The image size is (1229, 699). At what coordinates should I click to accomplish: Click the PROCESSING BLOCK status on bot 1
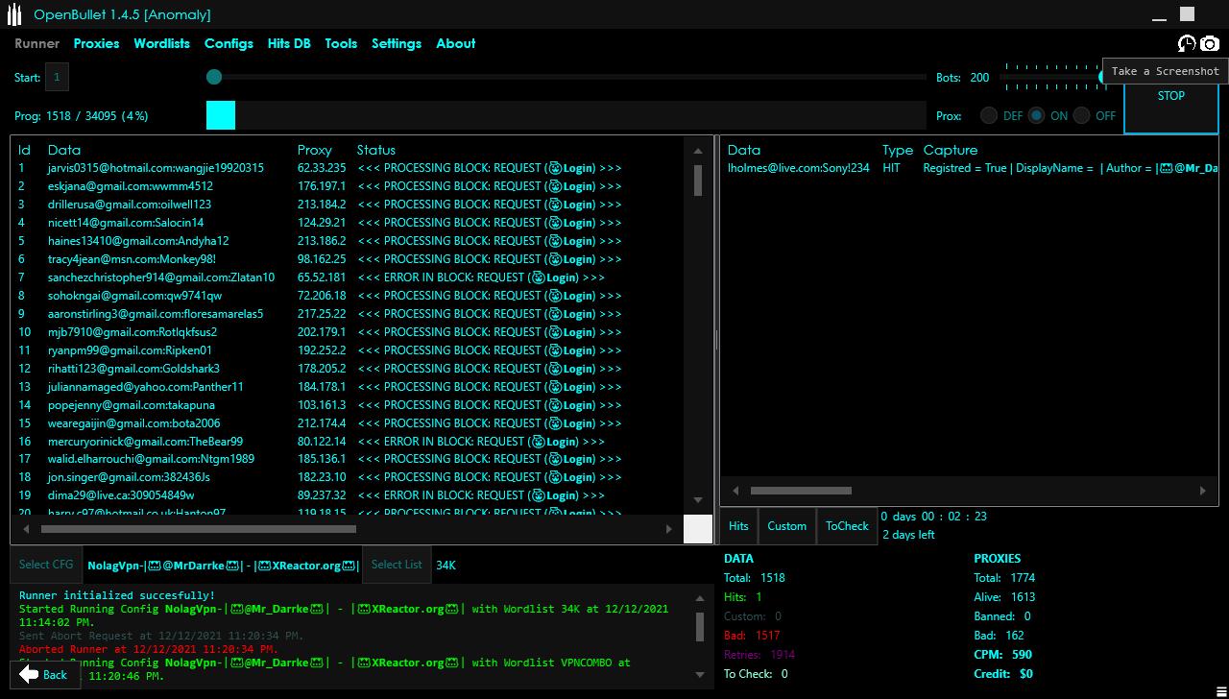pos(490,168)
